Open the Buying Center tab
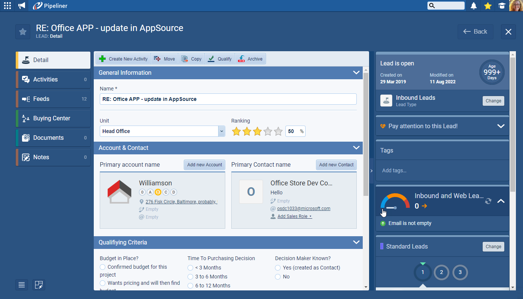This screenshot has height=299, width=523. [53, 118]
